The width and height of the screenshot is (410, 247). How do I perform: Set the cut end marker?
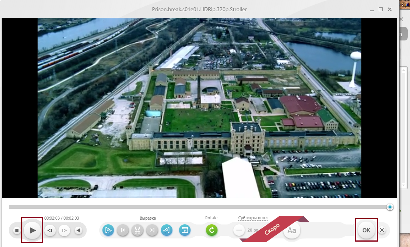152,230
